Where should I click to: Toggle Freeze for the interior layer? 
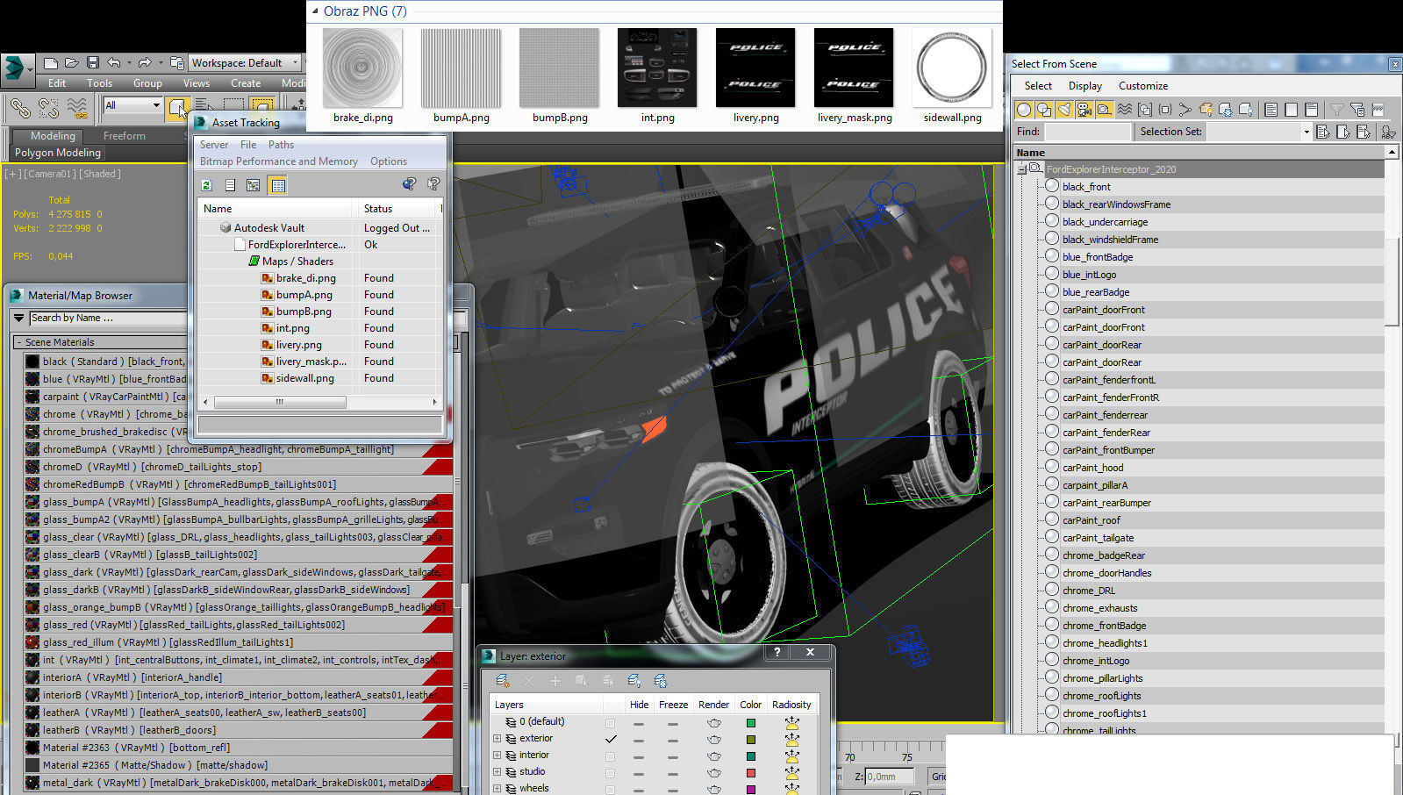tap(673, 757)
